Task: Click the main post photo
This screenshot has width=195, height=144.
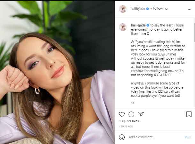Action: coord(57,72)
